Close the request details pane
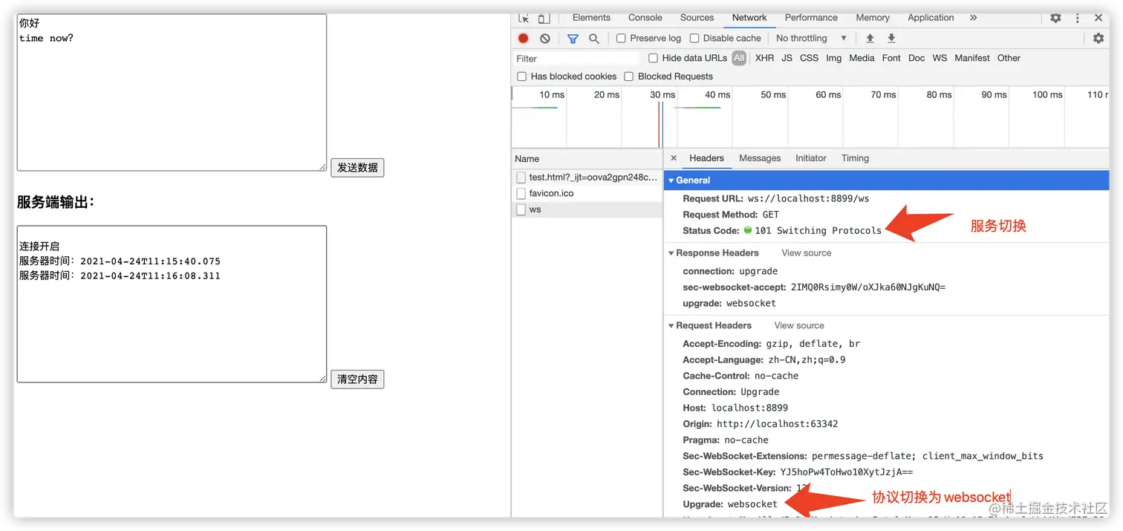This screenshot has width=1123, height=531. click(x=674, y=158)
